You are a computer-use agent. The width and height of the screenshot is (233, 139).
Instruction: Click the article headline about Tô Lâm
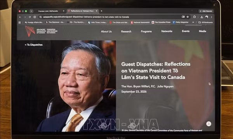click(x=156, y=71)
